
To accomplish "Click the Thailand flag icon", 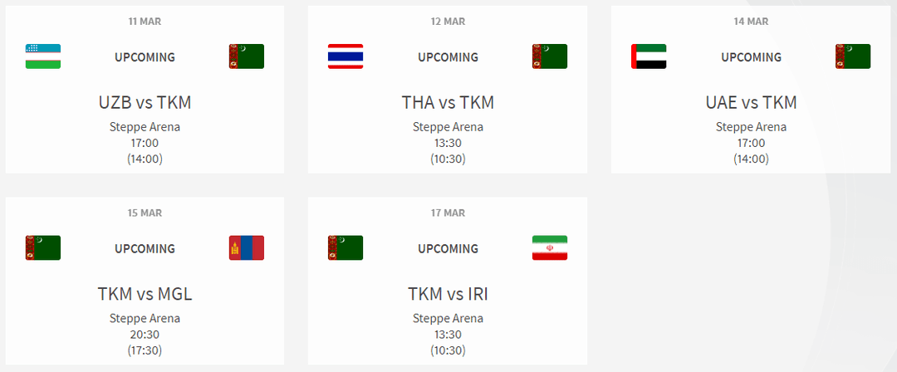I will click(346, 56).
